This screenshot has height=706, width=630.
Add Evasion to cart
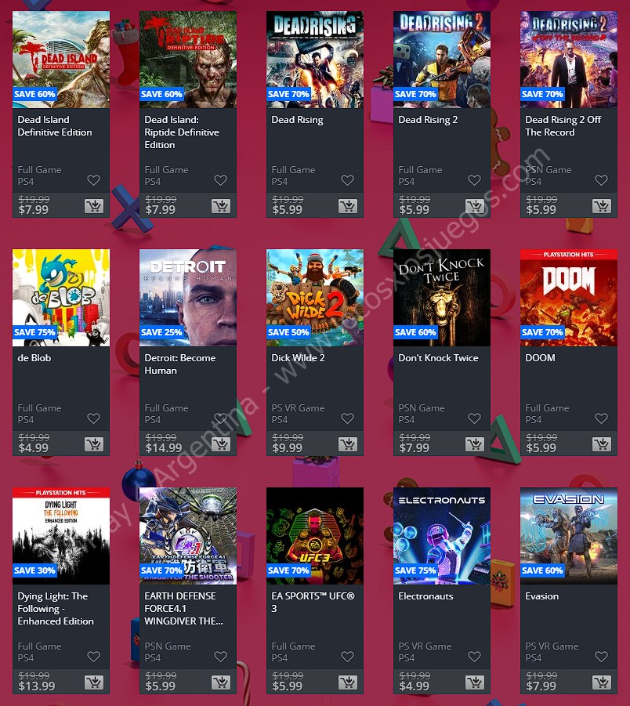tap(602, 682)
